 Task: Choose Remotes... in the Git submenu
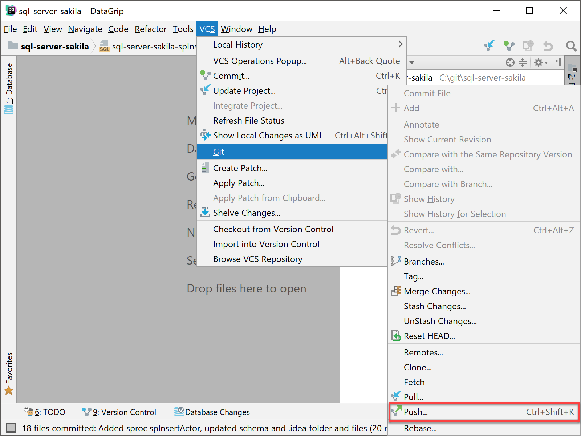[484, 352]
